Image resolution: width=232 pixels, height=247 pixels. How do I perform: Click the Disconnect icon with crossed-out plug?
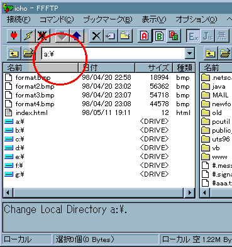coord(43,36)
